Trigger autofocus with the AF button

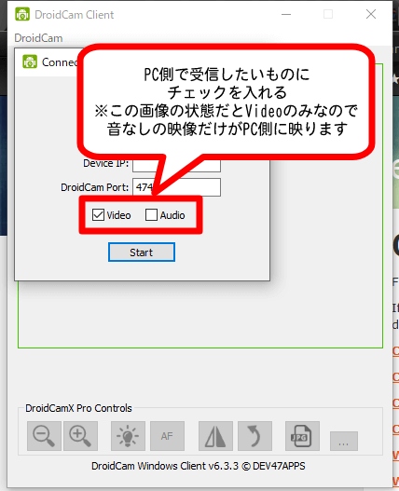coord(167,436)
